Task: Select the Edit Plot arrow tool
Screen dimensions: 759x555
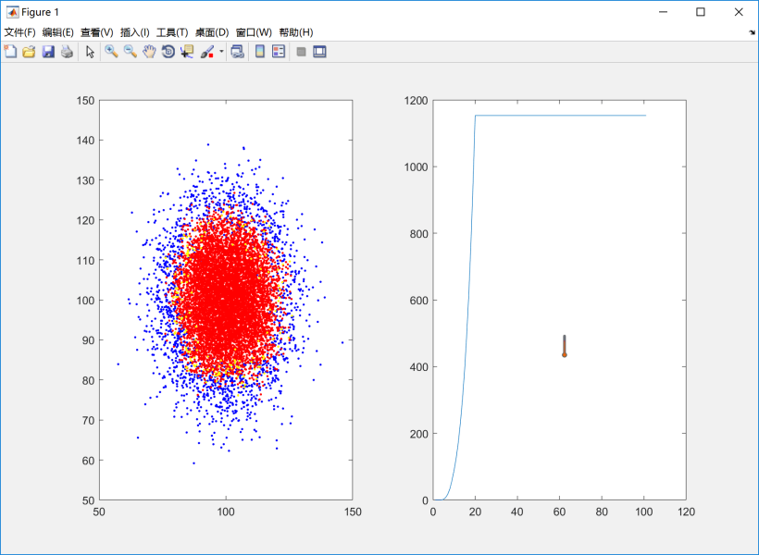Action: coord(90,51)
